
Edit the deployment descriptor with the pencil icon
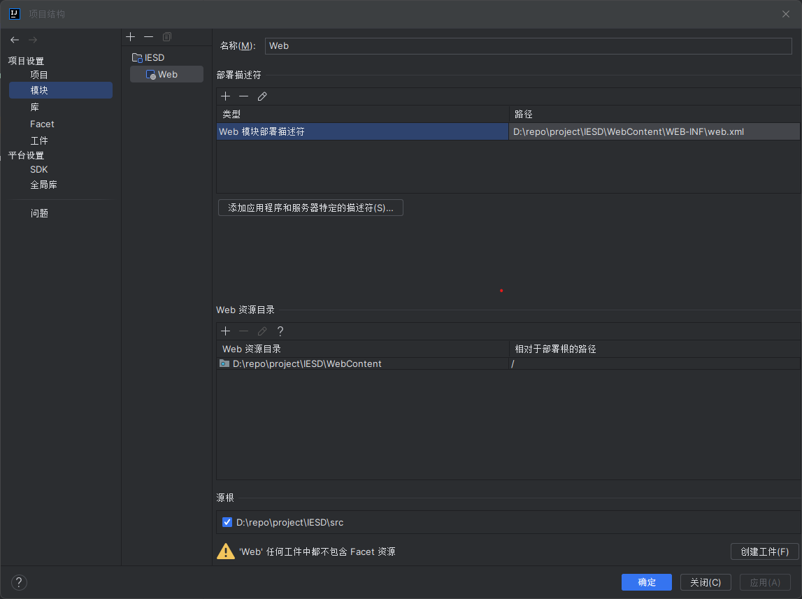(x=262, y=96)
